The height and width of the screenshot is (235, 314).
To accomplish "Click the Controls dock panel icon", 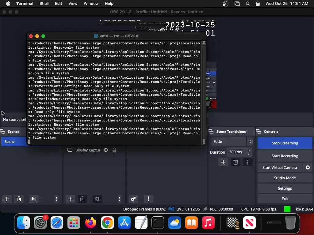I will point(258,132).
